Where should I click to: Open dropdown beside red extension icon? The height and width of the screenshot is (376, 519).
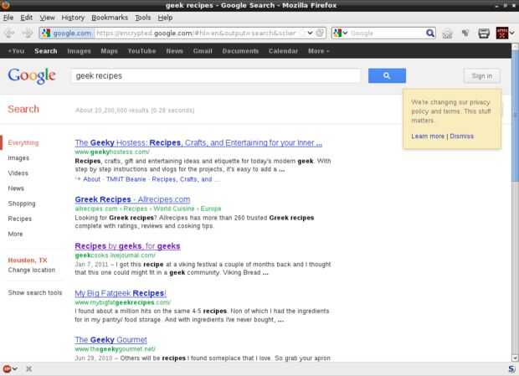512,33
